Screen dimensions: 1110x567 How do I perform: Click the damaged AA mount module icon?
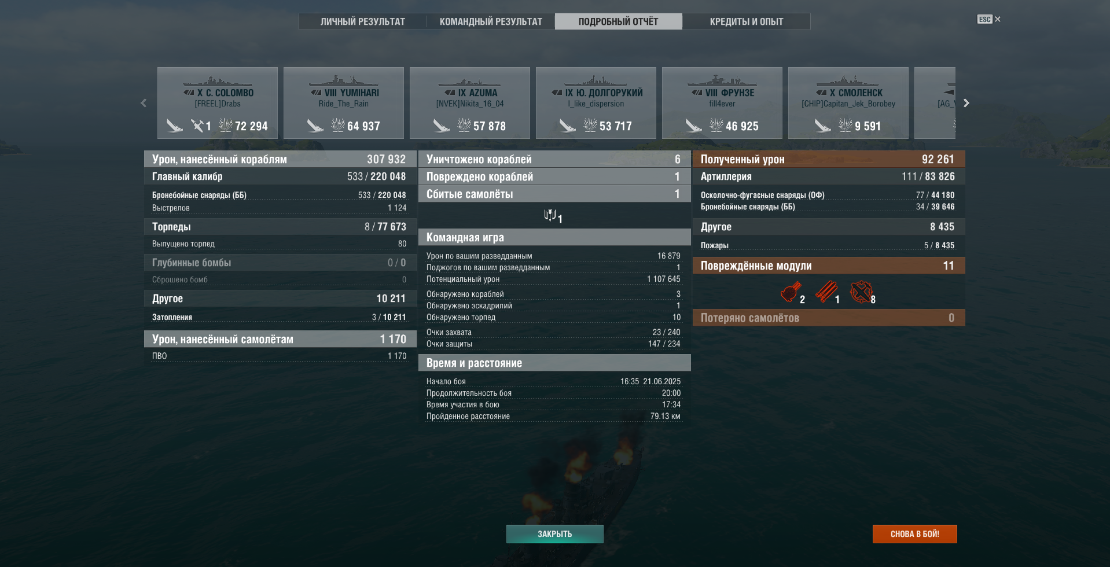click(861, 292)
